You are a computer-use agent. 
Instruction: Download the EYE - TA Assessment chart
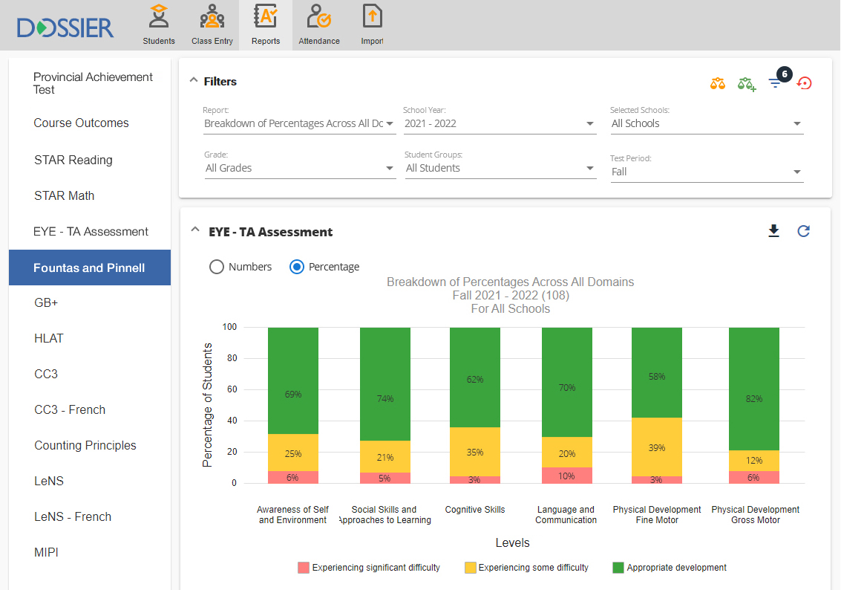(773, 231)
